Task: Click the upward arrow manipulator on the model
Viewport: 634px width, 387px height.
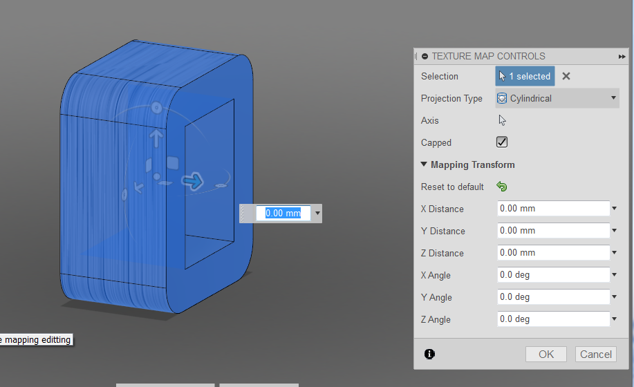Action: point(156,138)
